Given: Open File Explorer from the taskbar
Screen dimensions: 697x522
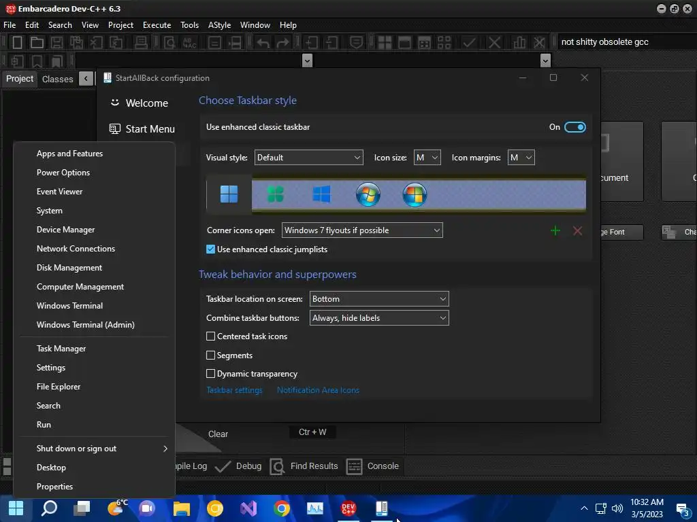Looking at the screenshot, I should (x=181, y=508).
